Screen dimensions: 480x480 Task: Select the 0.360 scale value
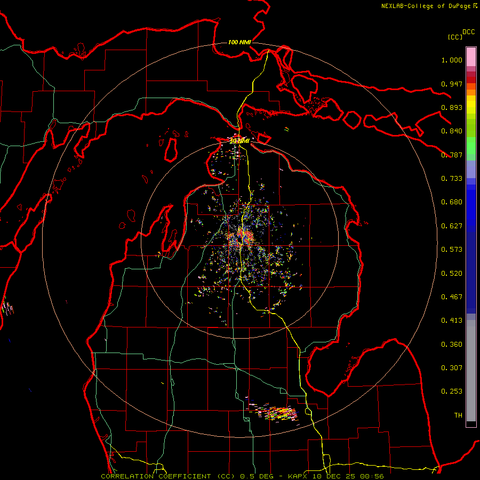pyautogui.click(x=452, y=345)
